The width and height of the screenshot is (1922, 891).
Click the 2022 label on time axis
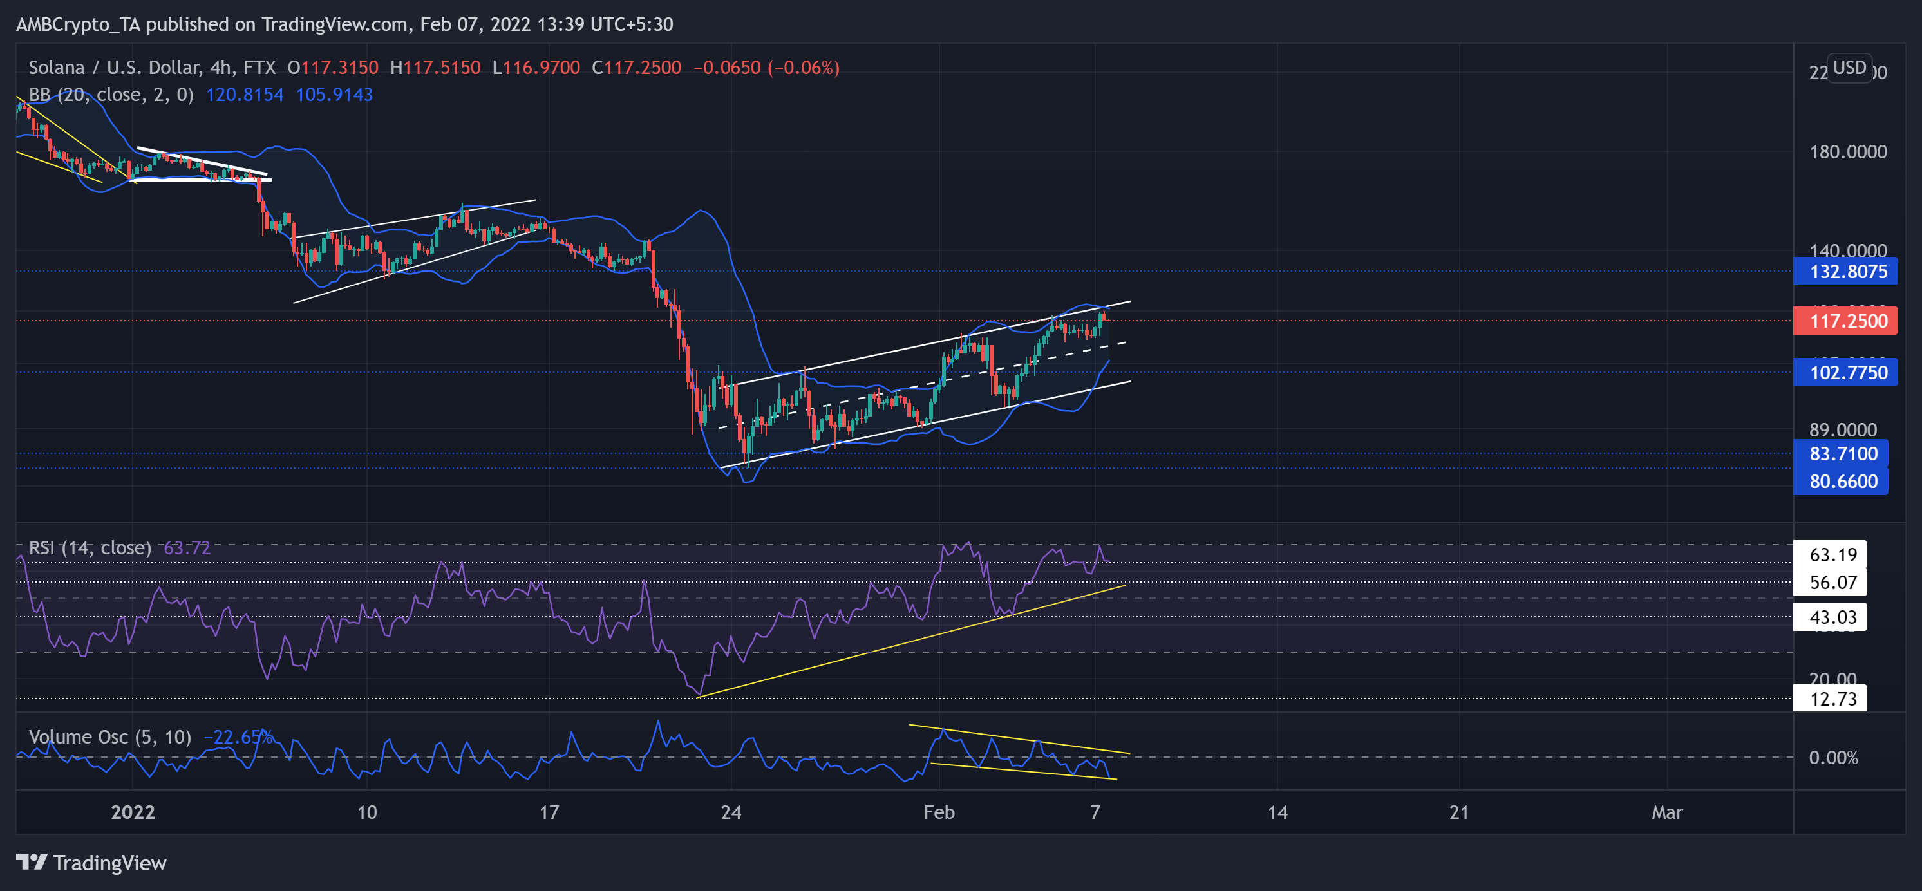[133, 812]
